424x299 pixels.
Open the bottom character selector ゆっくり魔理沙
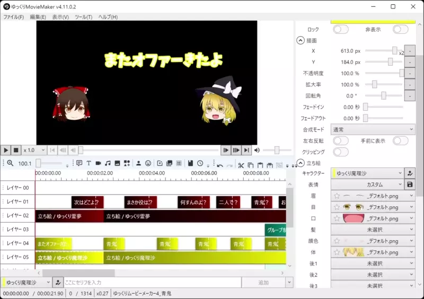(26, 283)
